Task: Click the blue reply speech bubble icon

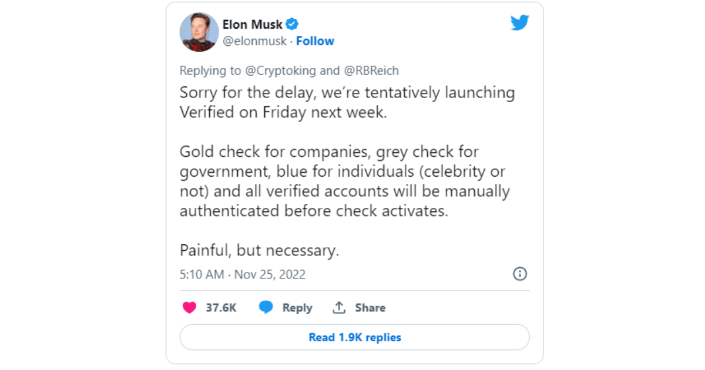Action: tap(266, 308)
